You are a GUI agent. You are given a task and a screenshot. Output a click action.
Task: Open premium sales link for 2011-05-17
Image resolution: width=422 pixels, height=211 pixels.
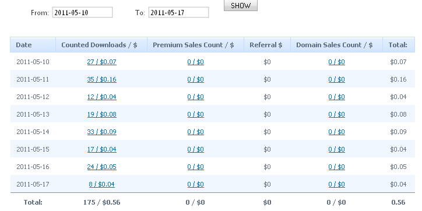pyautogui.click(x=196, y=184)
